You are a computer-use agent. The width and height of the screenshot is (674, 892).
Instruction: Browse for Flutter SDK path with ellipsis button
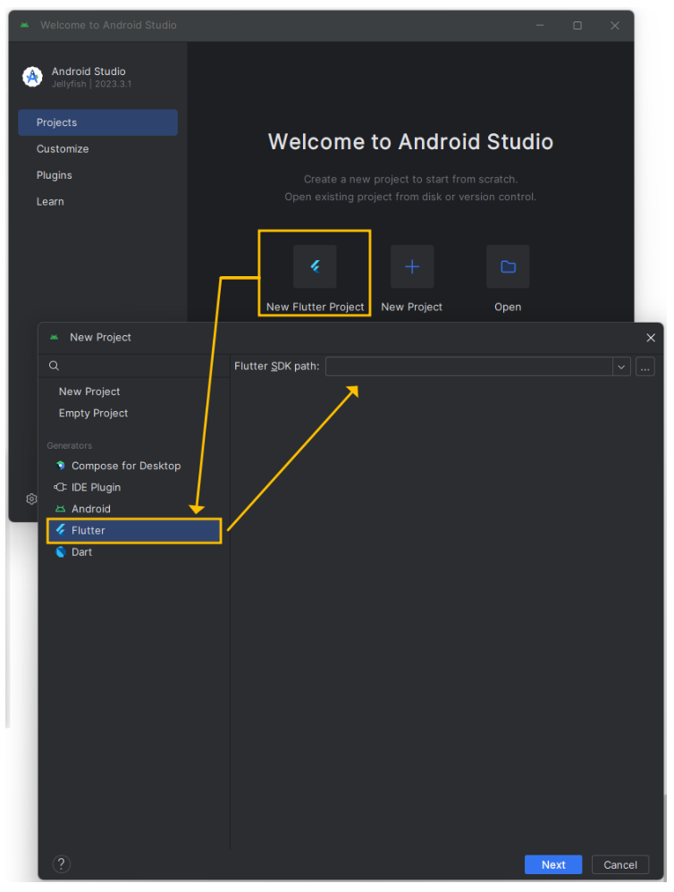tap(645, 367)
